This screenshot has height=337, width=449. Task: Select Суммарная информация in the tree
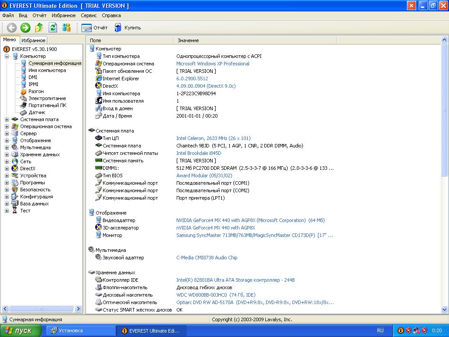click(x=55, y=63)
